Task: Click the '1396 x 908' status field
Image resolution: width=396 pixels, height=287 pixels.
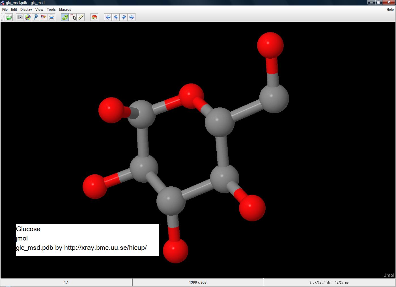Action: pyautogui.click(x=198, y=282)
